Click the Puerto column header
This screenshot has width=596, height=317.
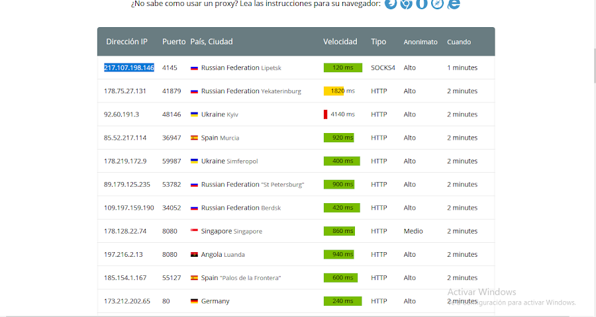[174, 42]
